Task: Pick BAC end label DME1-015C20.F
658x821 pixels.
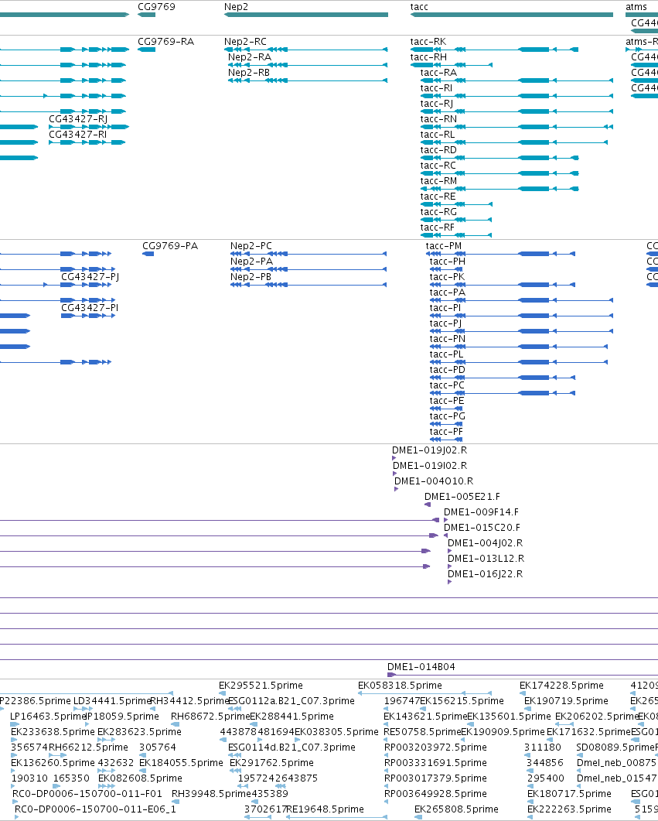Action: pos(482,527)
